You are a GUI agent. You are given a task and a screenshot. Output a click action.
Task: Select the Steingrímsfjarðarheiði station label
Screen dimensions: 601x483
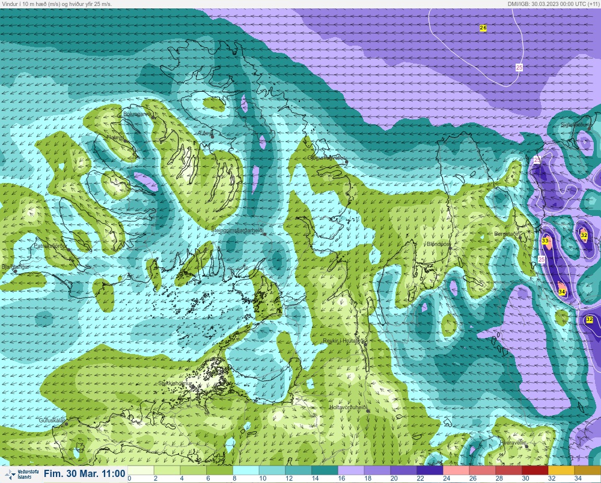click(237, 230)
